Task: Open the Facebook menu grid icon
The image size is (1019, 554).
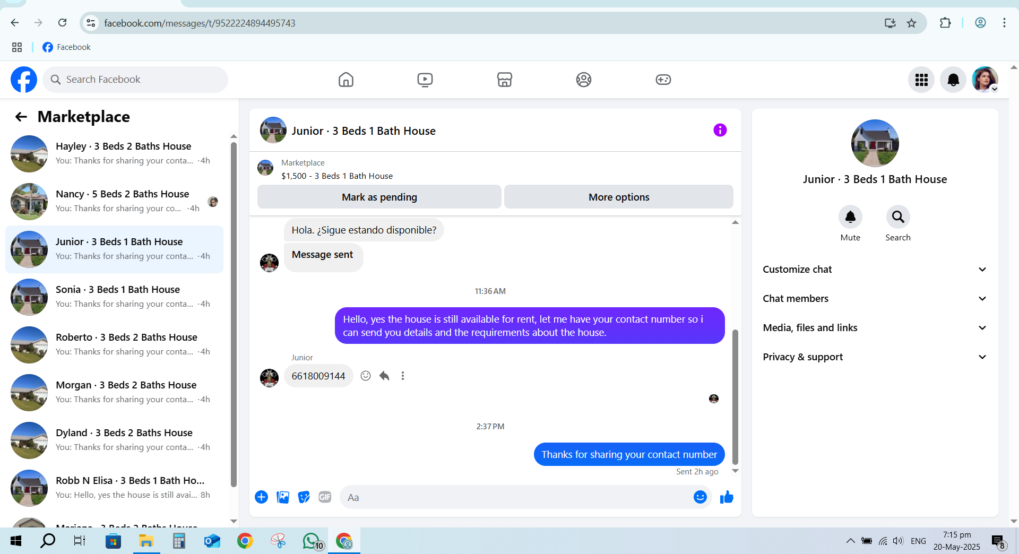Action: [x=921, y=80]
